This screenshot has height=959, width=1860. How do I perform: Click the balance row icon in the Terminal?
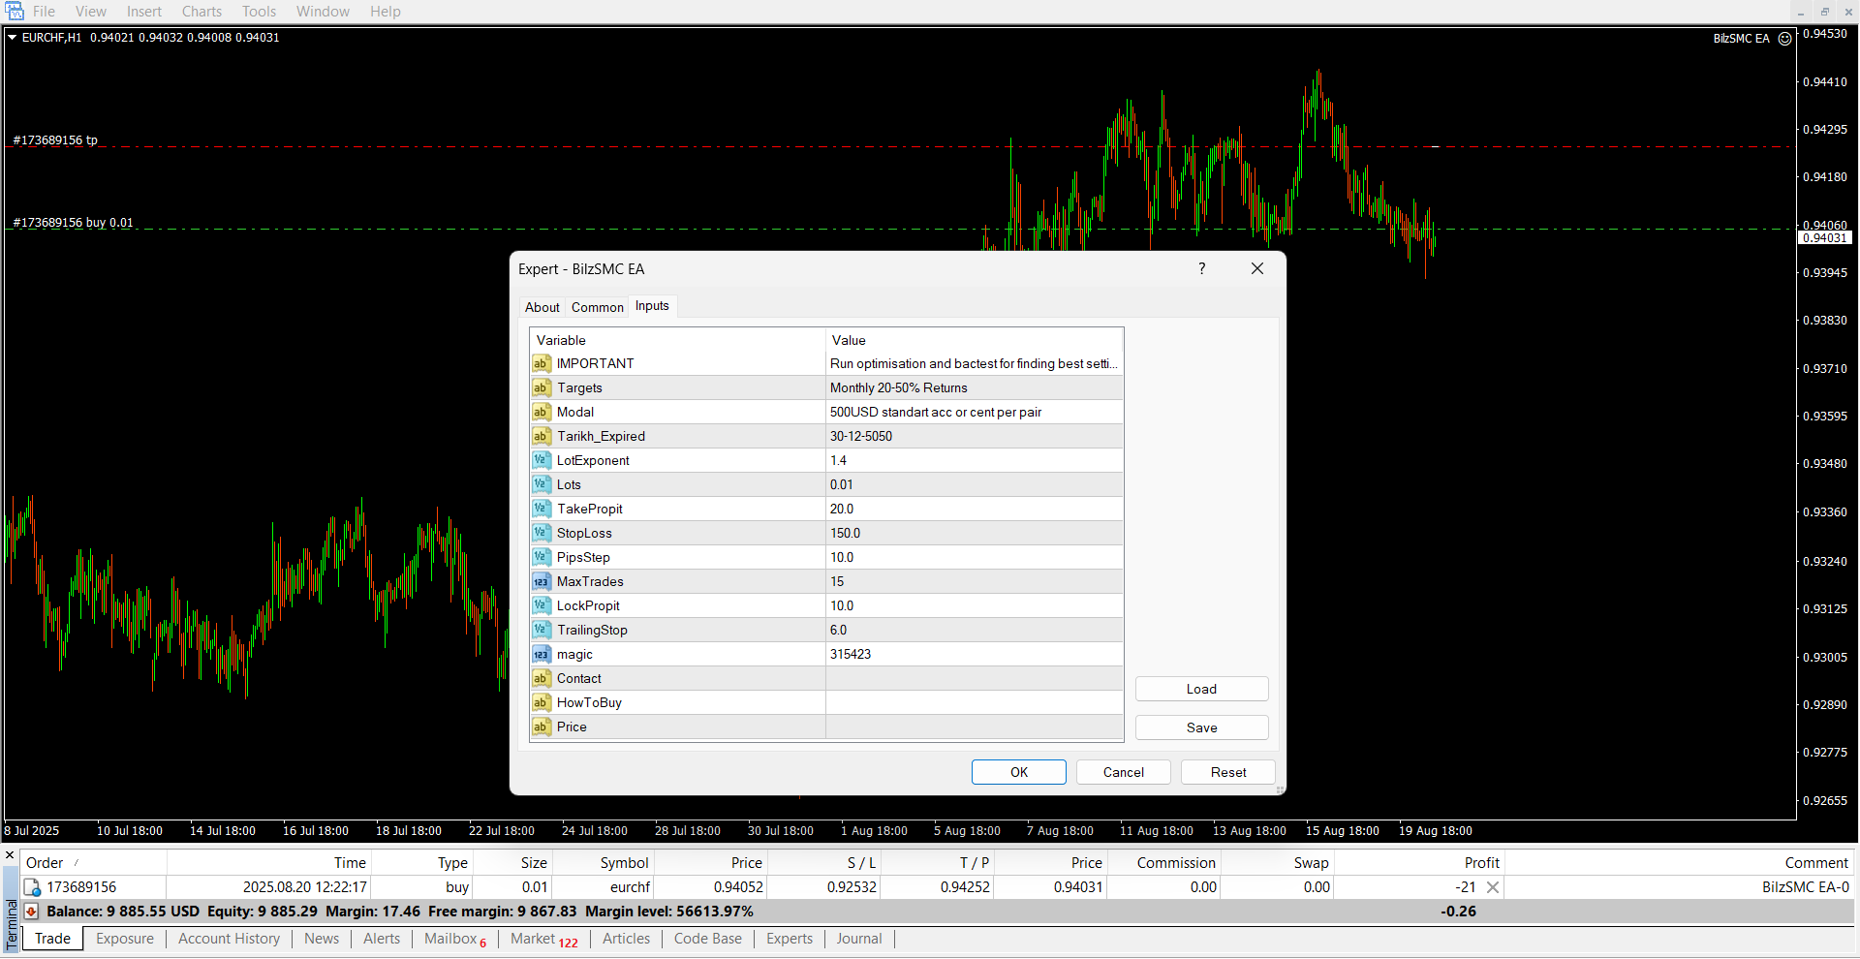[31, 912]
